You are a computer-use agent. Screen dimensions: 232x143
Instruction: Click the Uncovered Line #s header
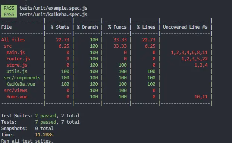pyautogui.click(x=185, y=27)
